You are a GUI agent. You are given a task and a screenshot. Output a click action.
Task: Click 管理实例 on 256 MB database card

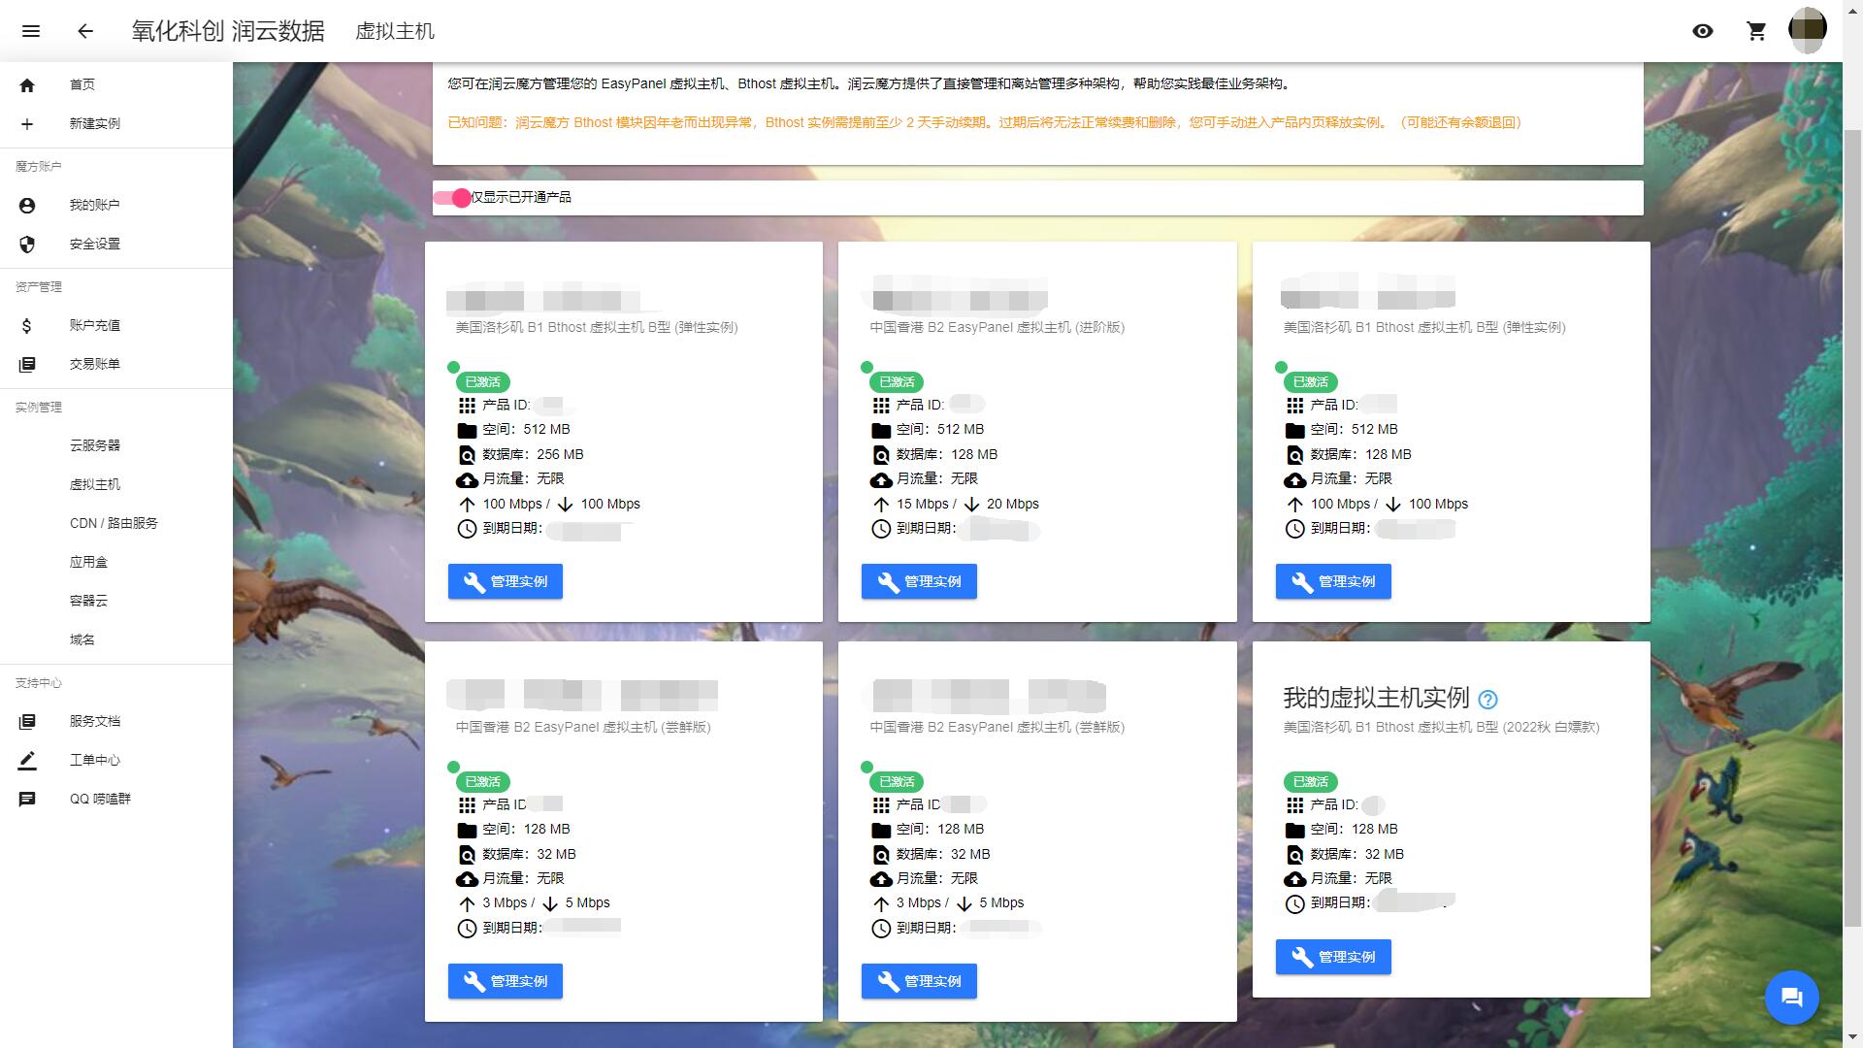tap(505, 581)
